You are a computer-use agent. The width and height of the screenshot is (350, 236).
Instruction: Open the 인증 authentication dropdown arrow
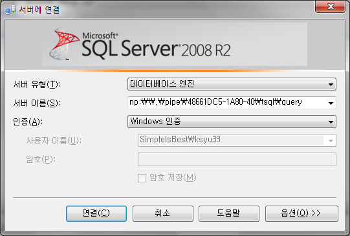pos(331,122)
